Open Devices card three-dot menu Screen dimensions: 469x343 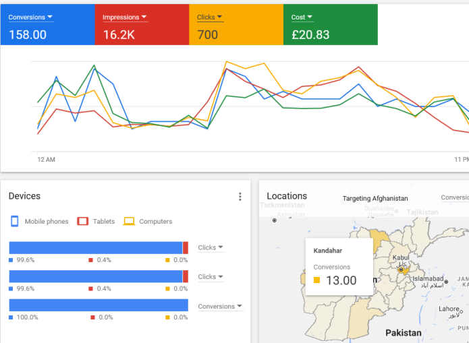pyautogui.click(x=240, y=197)
